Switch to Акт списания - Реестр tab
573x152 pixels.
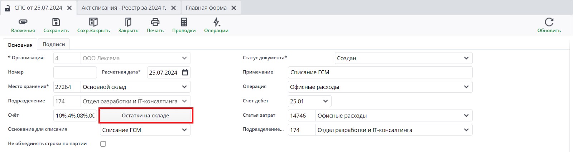pos(124,8)
